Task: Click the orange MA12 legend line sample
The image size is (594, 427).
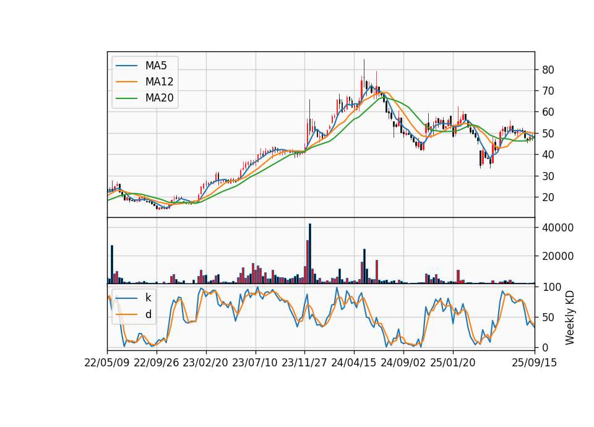Action: (x=126, y=82)
